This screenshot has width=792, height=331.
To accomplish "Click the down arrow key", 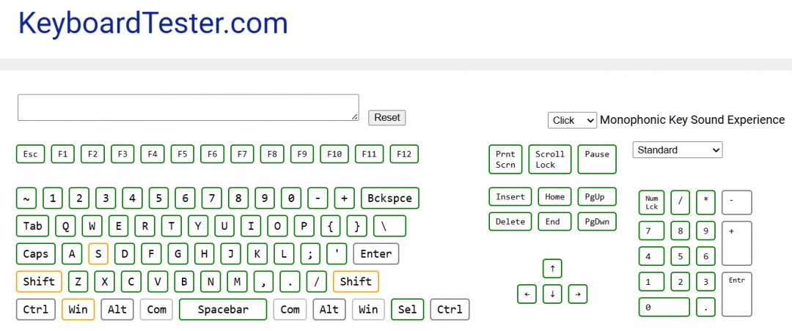I will point(552,294).
